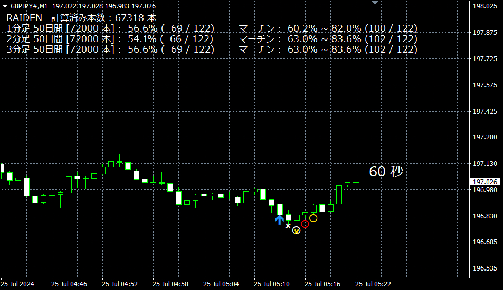Click the '25 Jul 04:58' time label
This screenshot has width=504, height=290.
170,284
